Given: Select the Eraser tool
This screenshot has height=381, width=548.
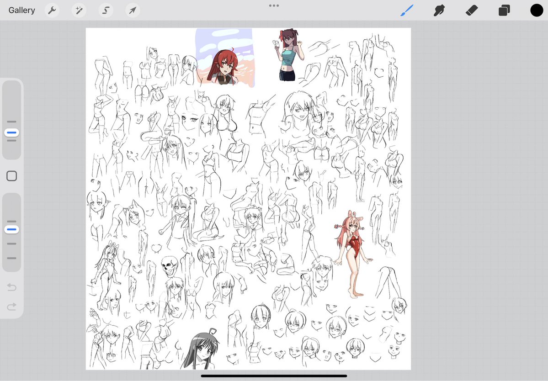Looking at the screenshot, I should click(x=472, y=11).
